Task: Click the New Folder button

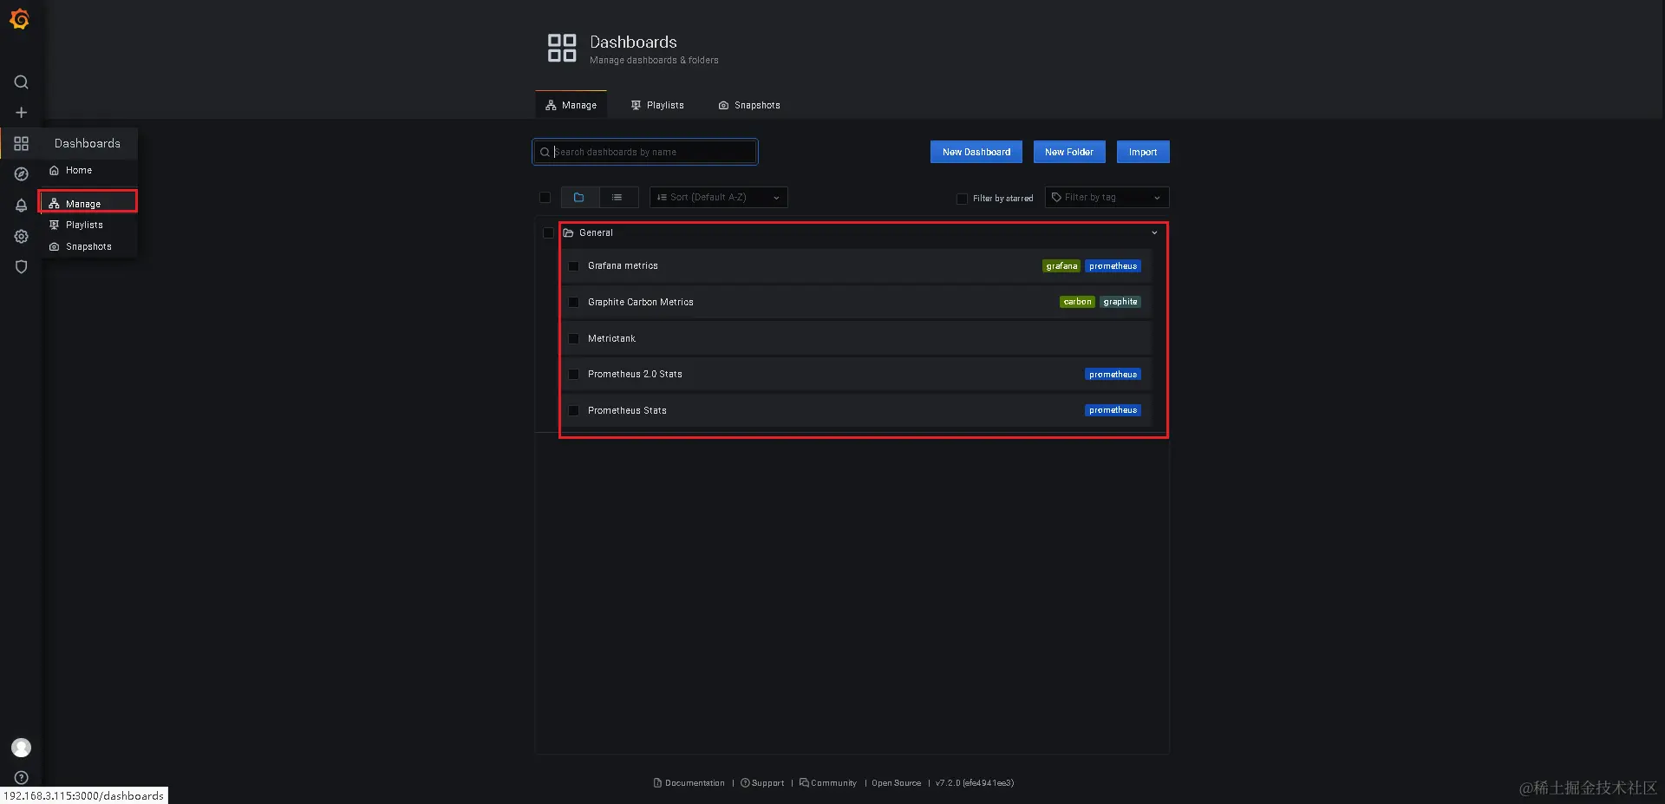Action: point(1069,152)
